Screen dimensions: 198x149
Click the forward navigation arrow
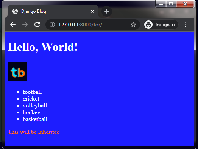(x=25, y=25)
